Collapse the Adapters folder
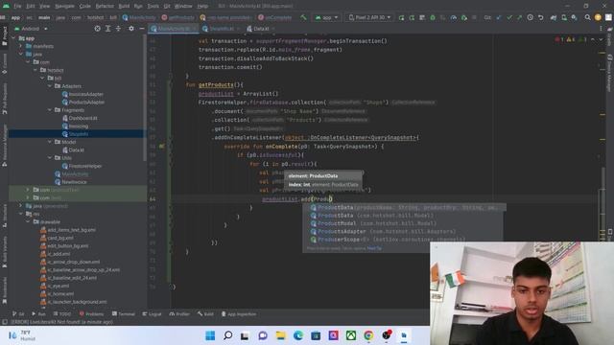 [50, 86]
